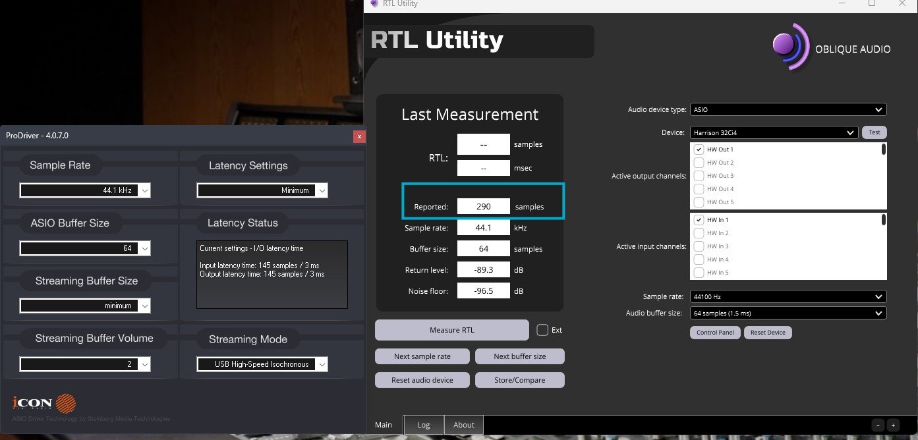Click the RTL Utility title bar app icon
This screenshot has width=918, height=440.
tap(374, 3)
